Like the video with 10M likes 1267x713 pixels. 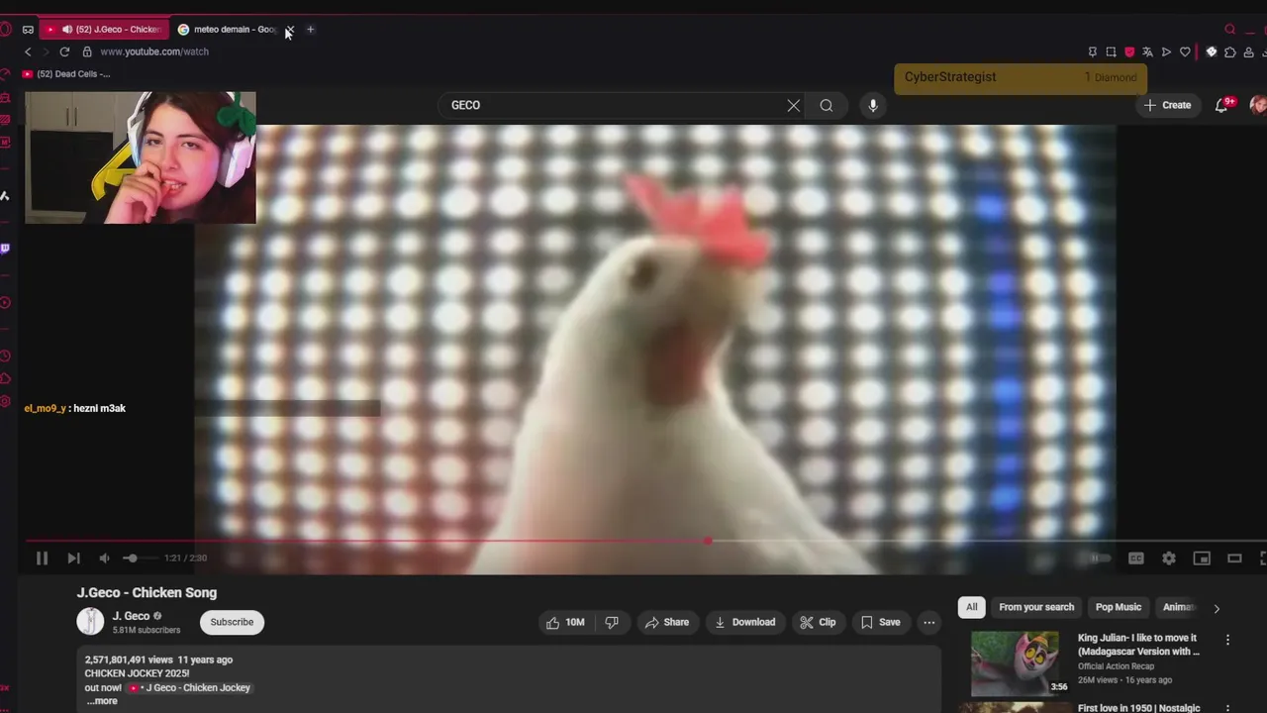click(x=565, y=622)
